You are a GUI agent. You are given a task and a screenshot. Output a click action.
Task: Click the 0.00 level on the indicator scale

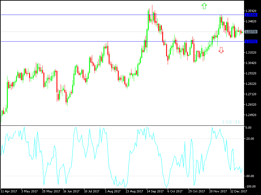click(x=248, y=127)
